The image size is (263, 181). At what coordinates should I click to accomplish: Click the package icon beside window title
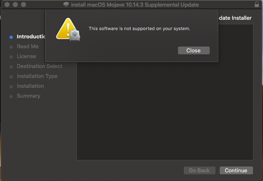tap(66, 5)
